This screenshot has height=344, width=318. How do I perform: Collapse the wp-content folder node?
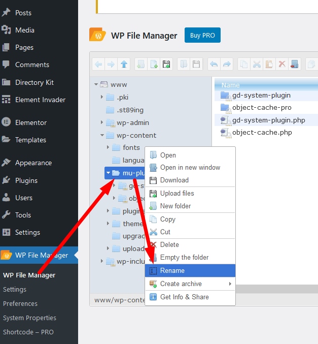pos(102,135)
